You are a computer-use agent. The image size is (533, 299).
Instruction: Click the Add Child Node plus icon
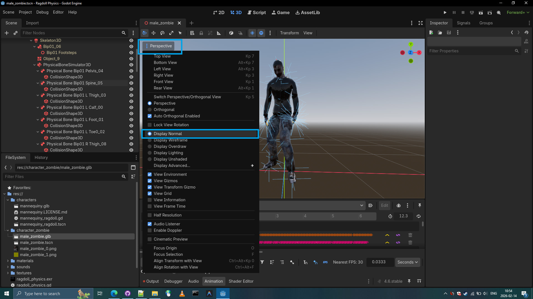tap(7, 33)
